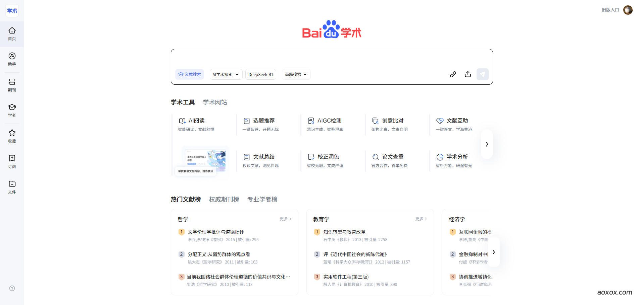Open the 助手 AI assistant sidebar icon
Image resolution: width=639 pixels, height=305 pixels.
[12, 60]
